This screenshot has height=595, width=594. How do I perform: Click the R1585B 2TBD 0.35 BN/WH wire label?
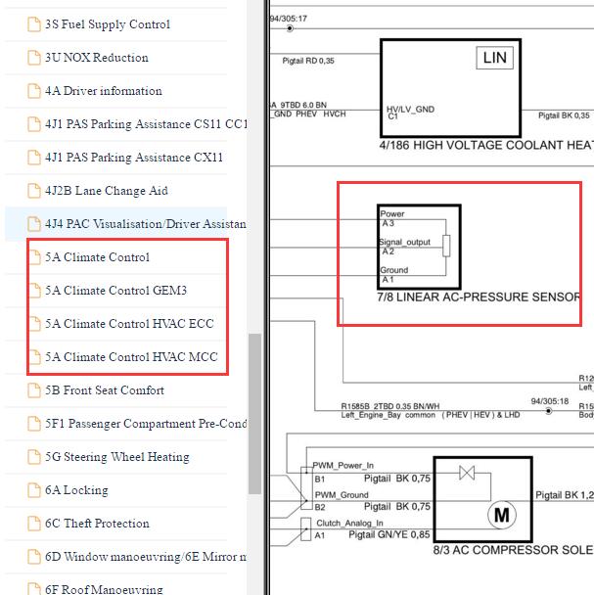(x=390, y=406)
